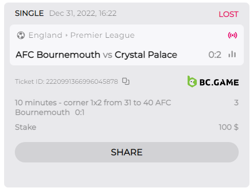Image resolution: width=252 pixels, height=189 pixels.
Task: Click the England breadcrumb label
Action: 45,35
